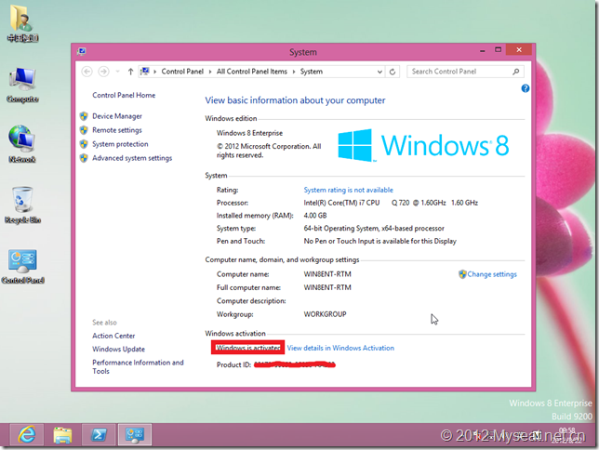Click the address bar computer icon
The width and height of the screenshot is (599, 450).
(145, 72)
